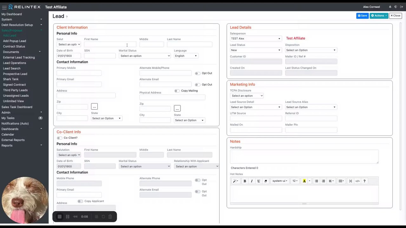Click the physical Zip lookup ellipsis button
Screen dimensions: 406x228
[177, 109]
